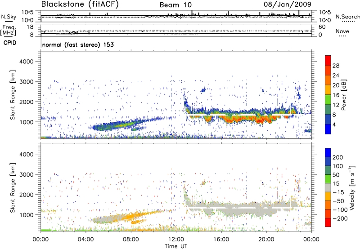Screen dimensions: 360x249
Task: Click the red segment of Power color bar
Action: pyautogui.click(x=328, y=60)
